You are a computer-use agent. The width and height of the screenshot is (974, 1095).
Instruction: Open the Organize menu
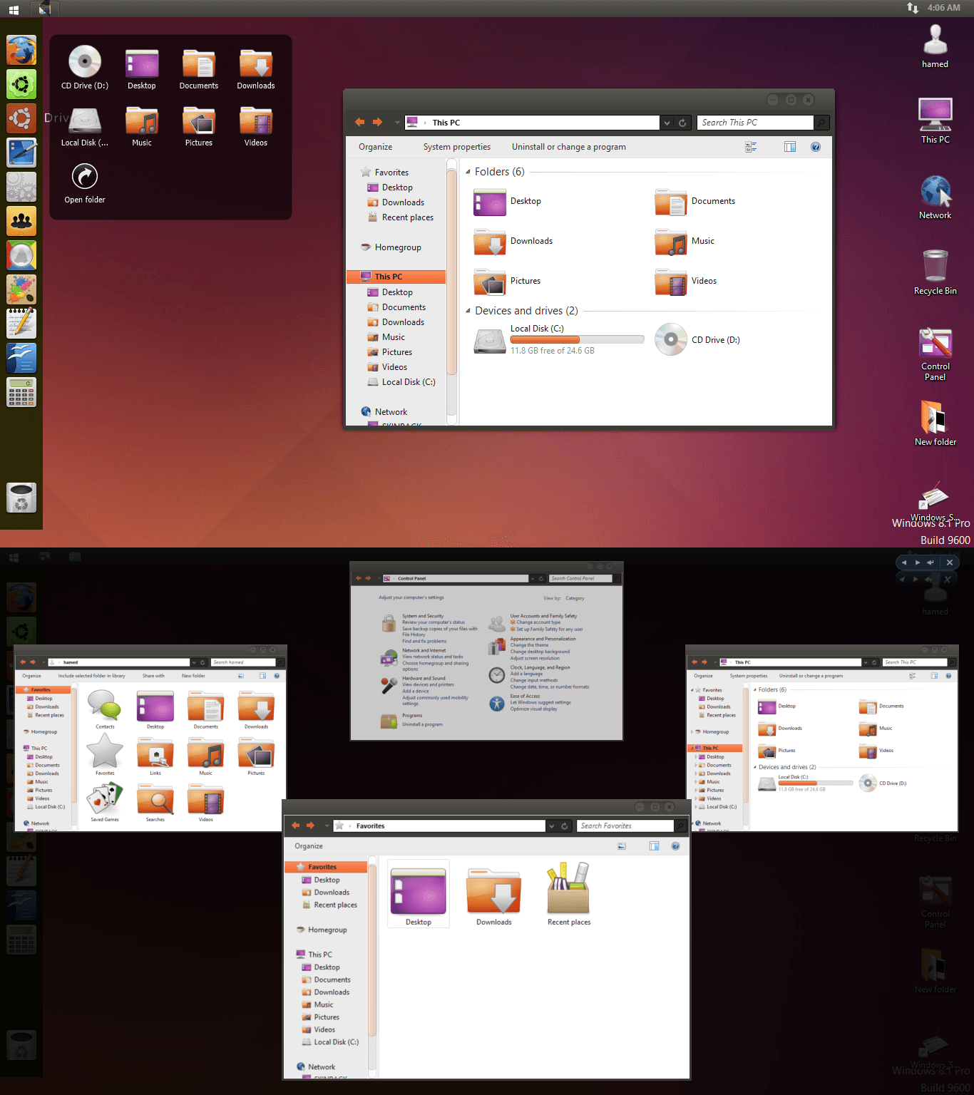[376, 147]
